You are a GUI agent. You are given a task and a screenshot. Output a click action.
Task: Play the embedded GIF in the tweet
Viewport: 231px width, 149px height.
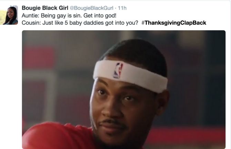[124, 89]
